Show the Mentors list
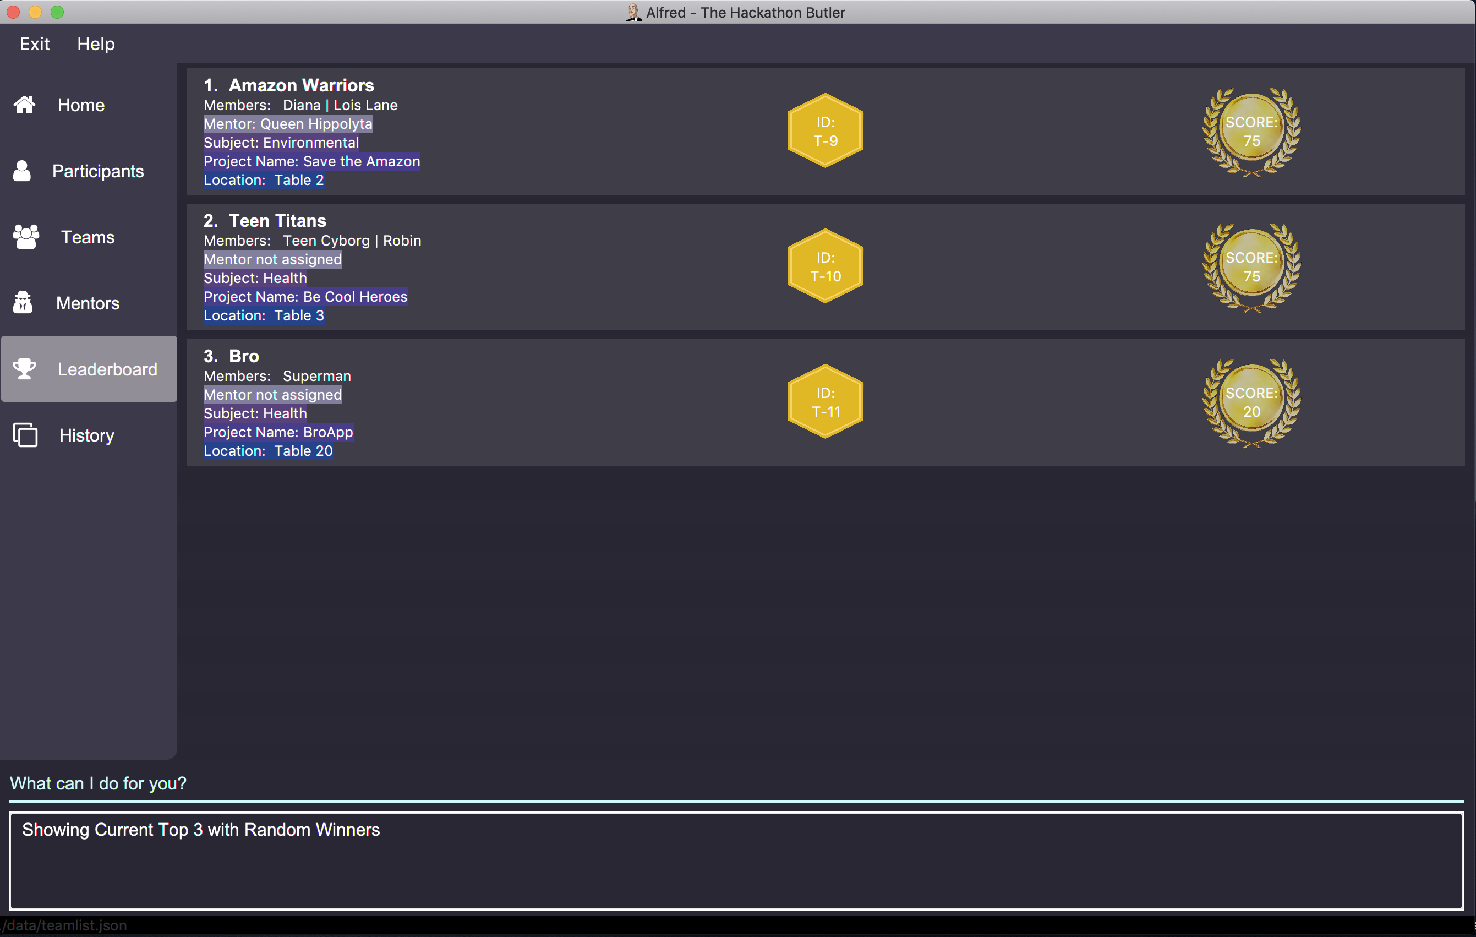The height and width of the screenshot is (937, 1476). [x=88, y=303]
